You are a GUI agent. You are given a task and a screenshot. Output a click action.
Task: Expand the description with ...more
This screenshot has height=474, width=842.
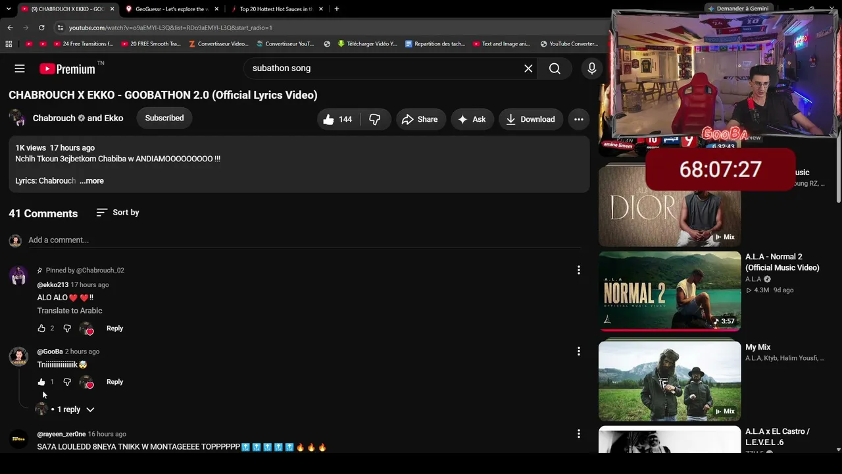pyautogui.click(x=91, y=181)
